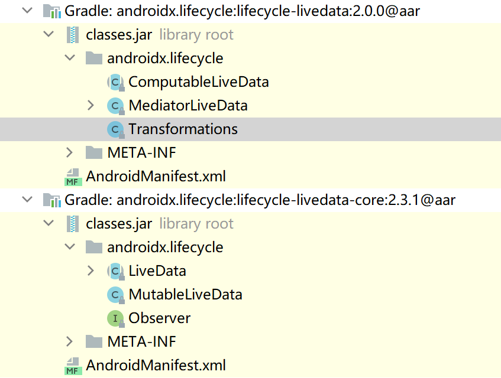Click package folder icon above LiveData

click(94, 247)
